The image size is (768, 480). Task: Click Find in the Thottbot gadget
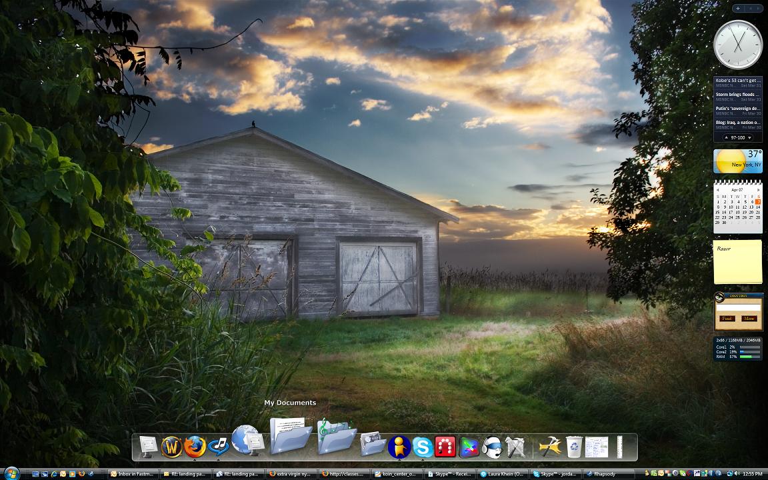(726, 319)
